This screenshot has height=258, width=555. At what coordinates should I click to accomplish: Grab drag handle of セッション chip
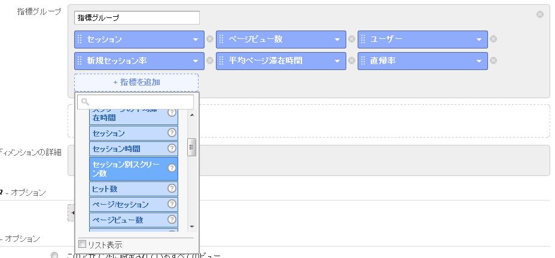coord(80,39)
